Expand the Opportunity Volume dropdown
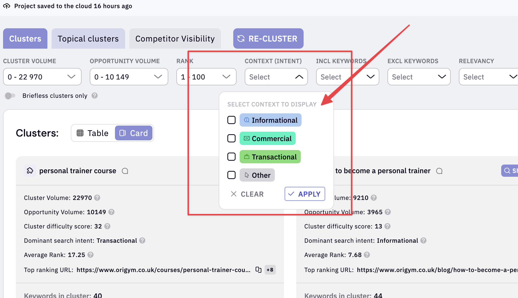 [x=129, y=77]
